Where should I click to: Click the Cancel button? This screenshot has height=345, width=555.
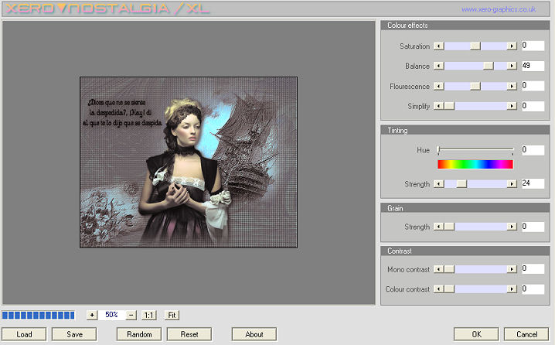coord(526,334)
